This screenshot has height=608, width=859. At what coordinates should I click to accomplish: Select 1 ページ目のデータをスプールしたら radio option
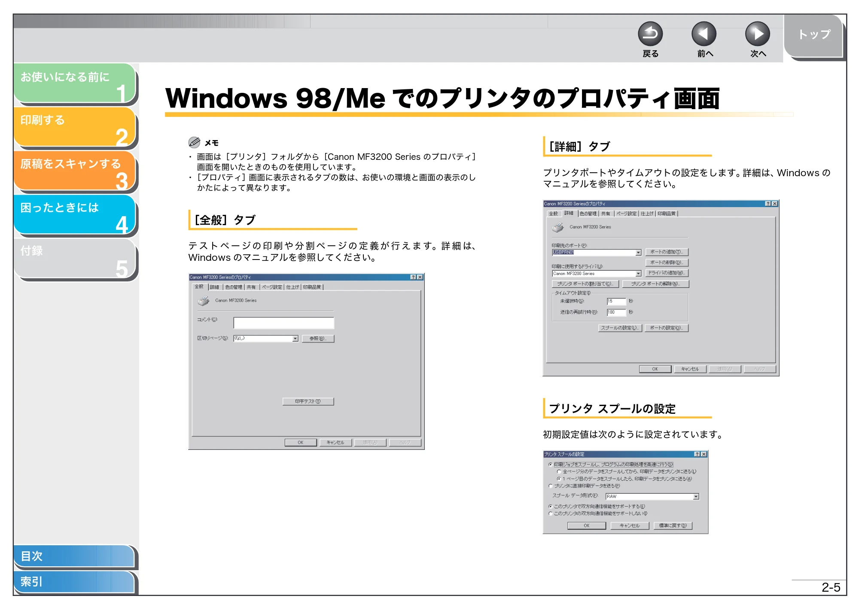559,479
